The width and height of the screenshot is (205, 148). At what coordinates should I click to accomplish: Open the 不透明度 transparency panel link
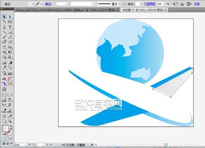pos(150,4)
